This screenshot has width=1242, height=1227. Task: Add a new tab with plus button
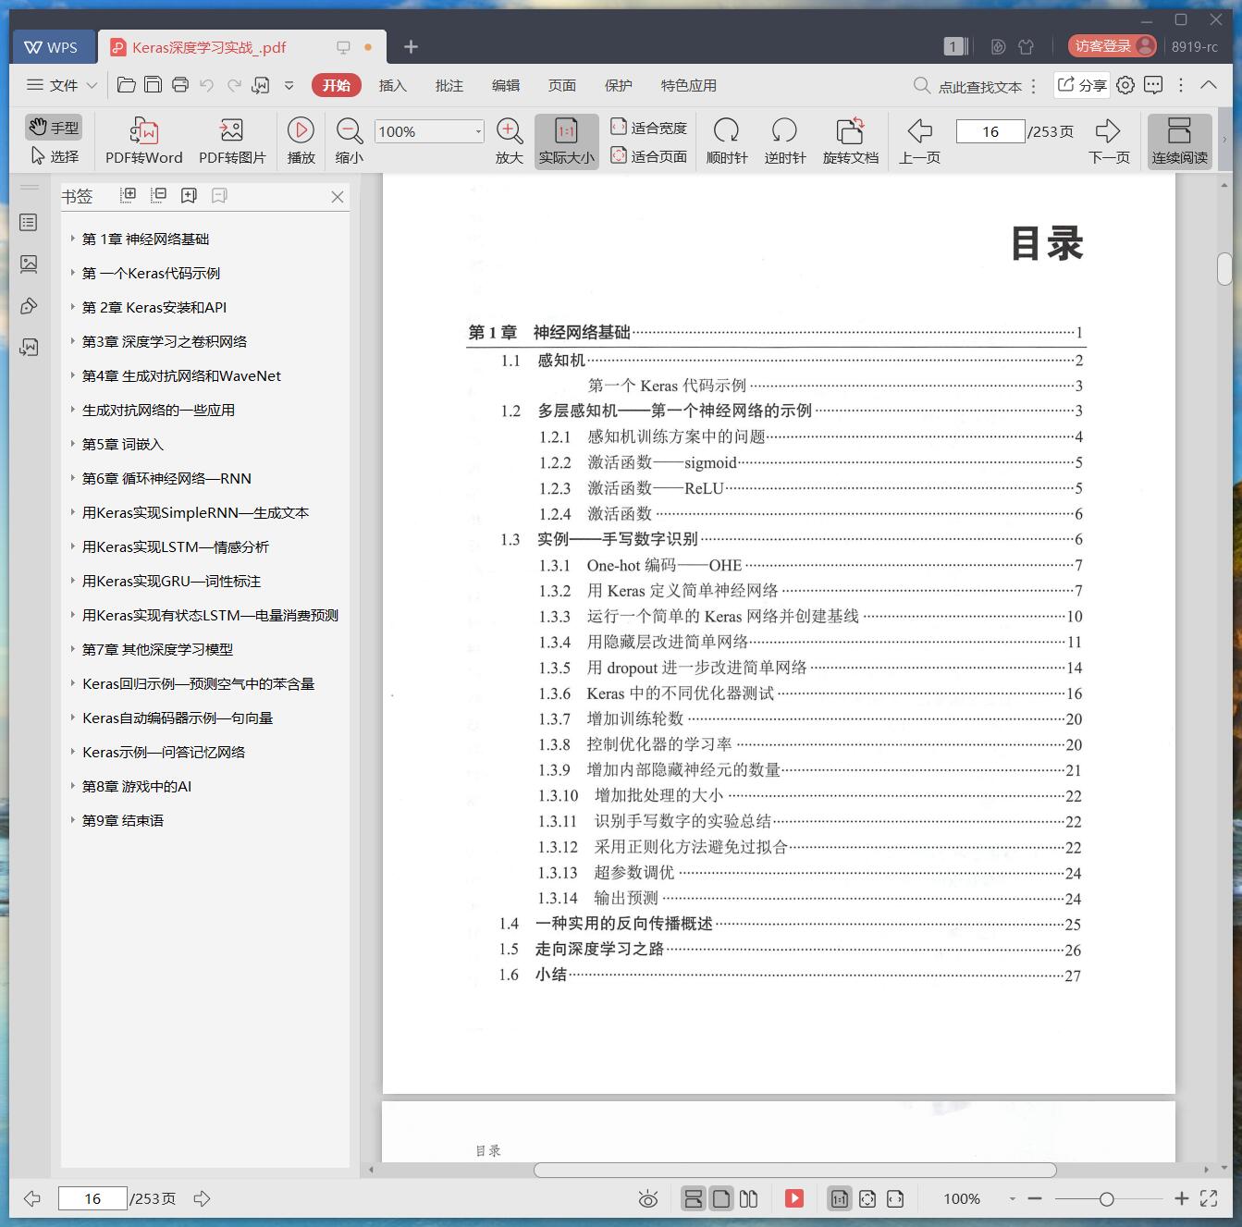click(412, 46)
